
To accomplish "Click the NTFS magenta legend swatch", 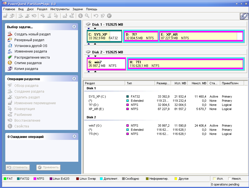I will [35, 179].
